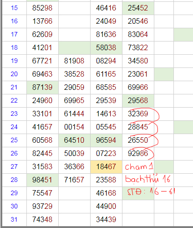Click the green highlighted cell 87139
The height and width of the screenshot is (228, 193).
pyautogui.click(x=42, y=88)
